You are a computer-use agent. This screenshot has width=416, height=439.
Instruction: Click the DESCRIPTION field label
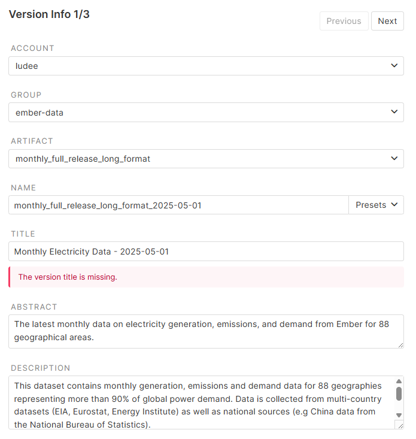pyautogui.click(x=41, y=368)
